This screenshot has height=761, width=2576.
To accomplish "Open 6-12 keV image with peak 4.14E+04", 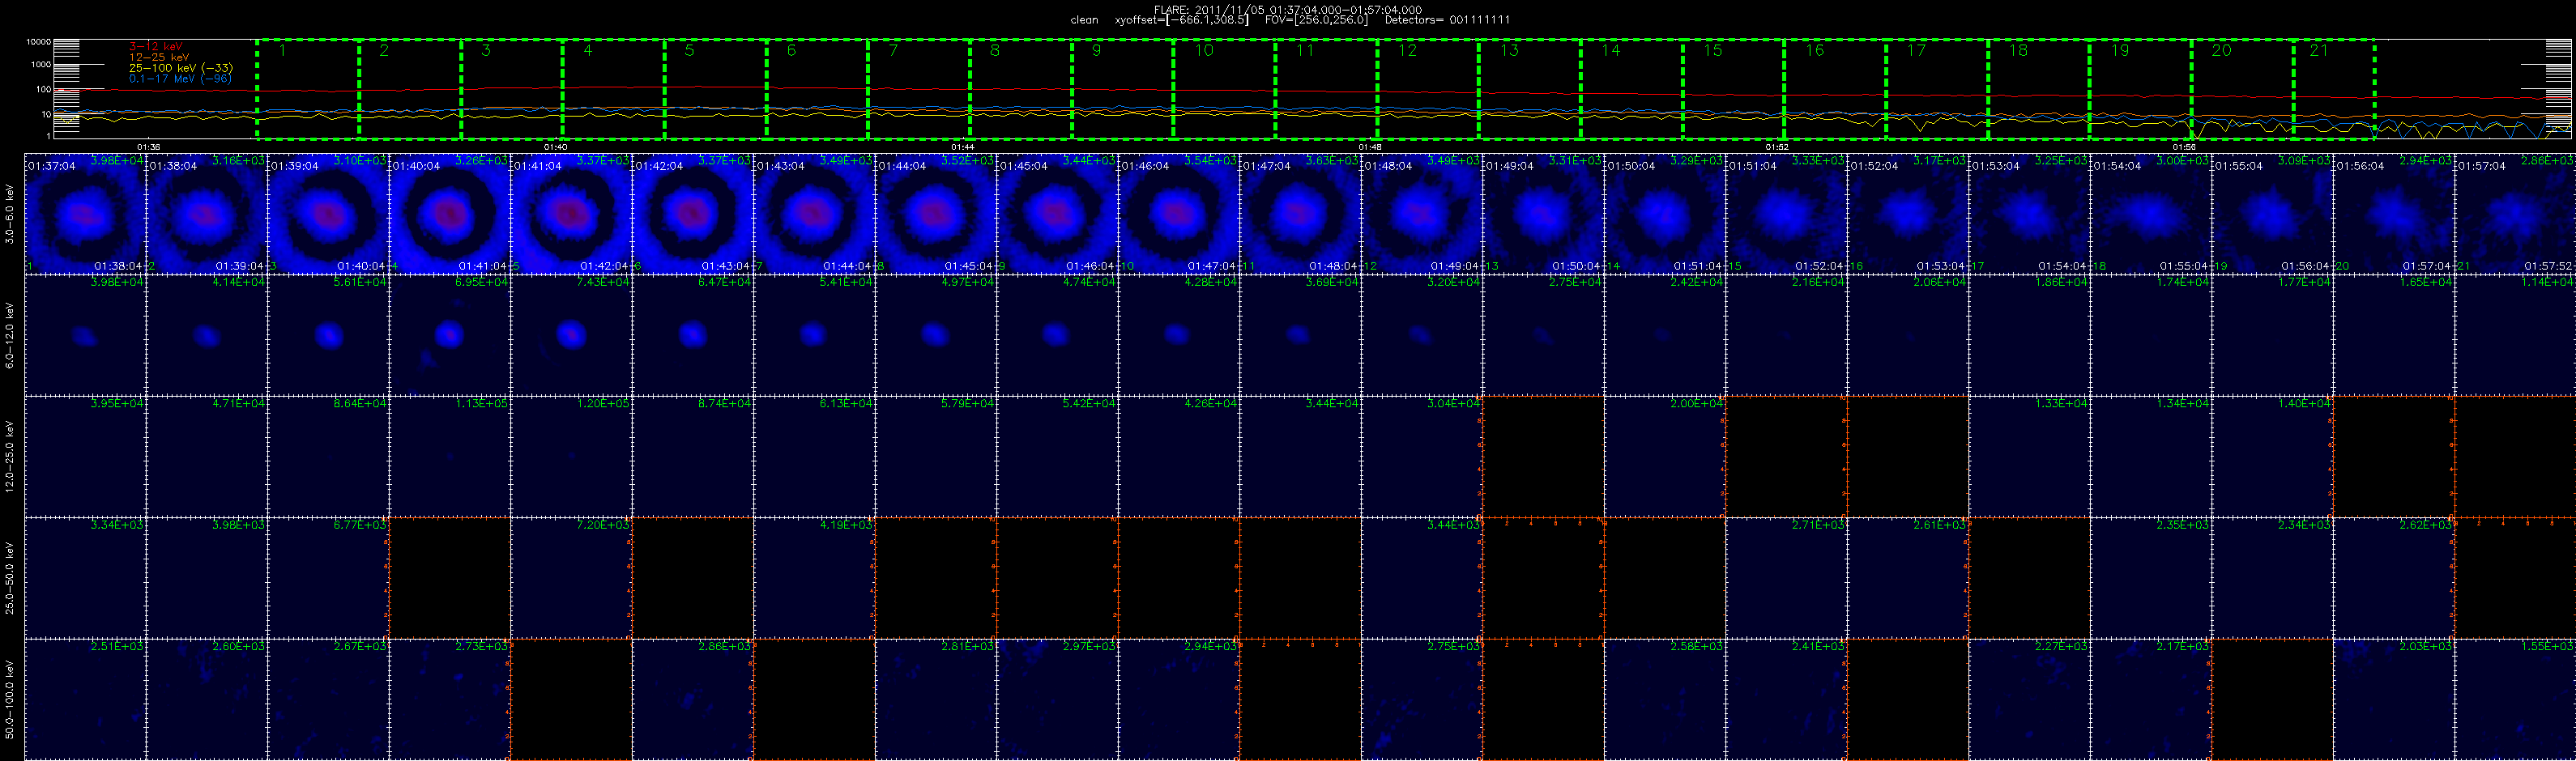I will pyautogui.click(x=206, y=335).
